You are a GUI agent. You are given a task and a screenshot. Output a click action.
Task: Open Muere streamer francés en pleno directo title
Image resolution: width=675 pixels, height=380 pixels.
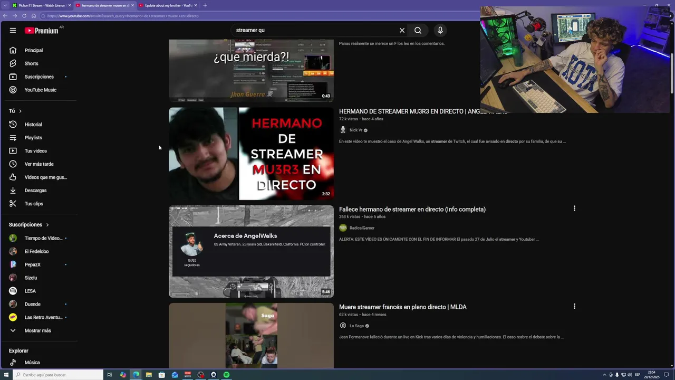403,307
